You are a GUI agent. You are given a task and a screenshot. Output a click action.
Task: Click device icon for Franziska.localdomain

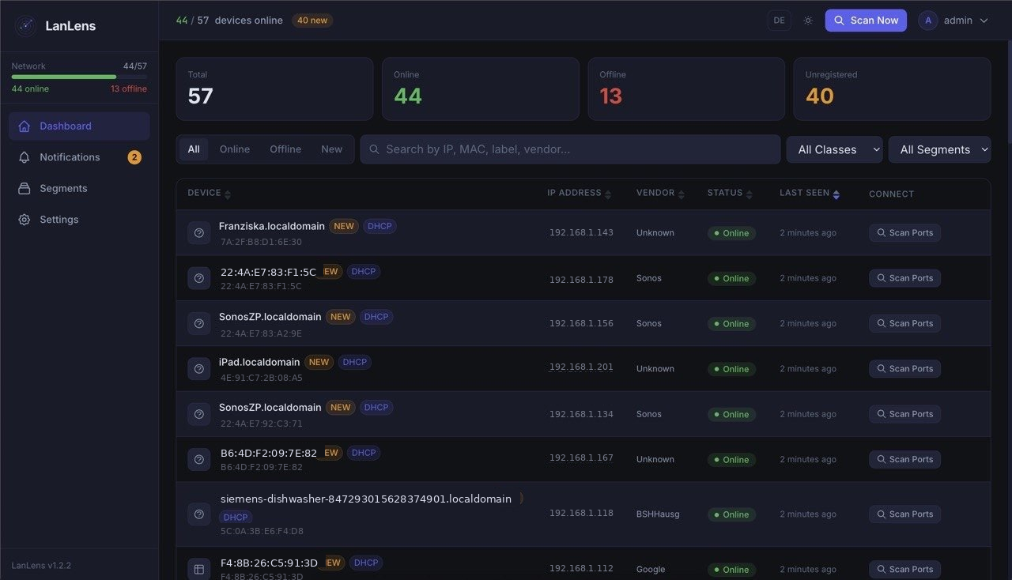coord(199,233)
